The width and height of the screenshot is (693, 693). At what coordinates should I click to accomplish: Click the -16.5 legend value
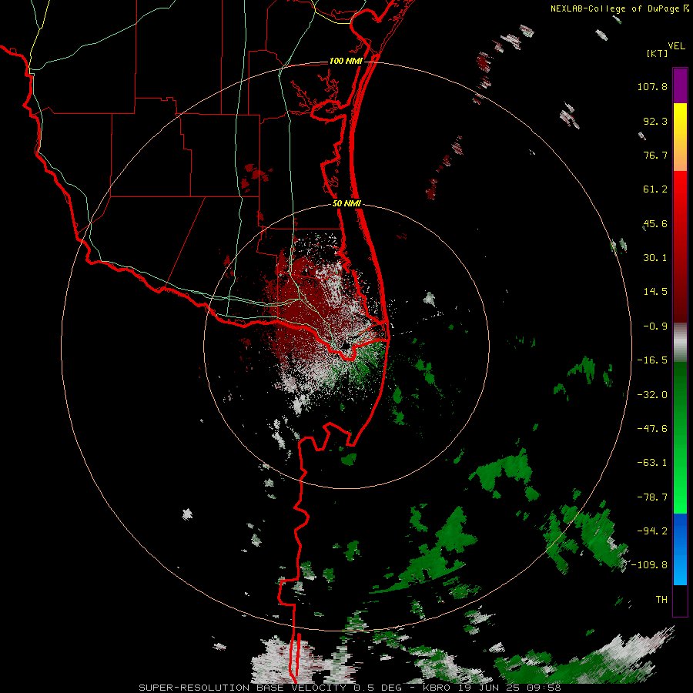[x=652, y=360]
